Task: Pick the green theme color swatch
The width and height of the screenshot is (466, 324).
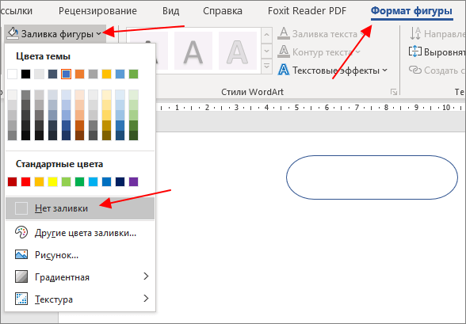Action: 133,74
